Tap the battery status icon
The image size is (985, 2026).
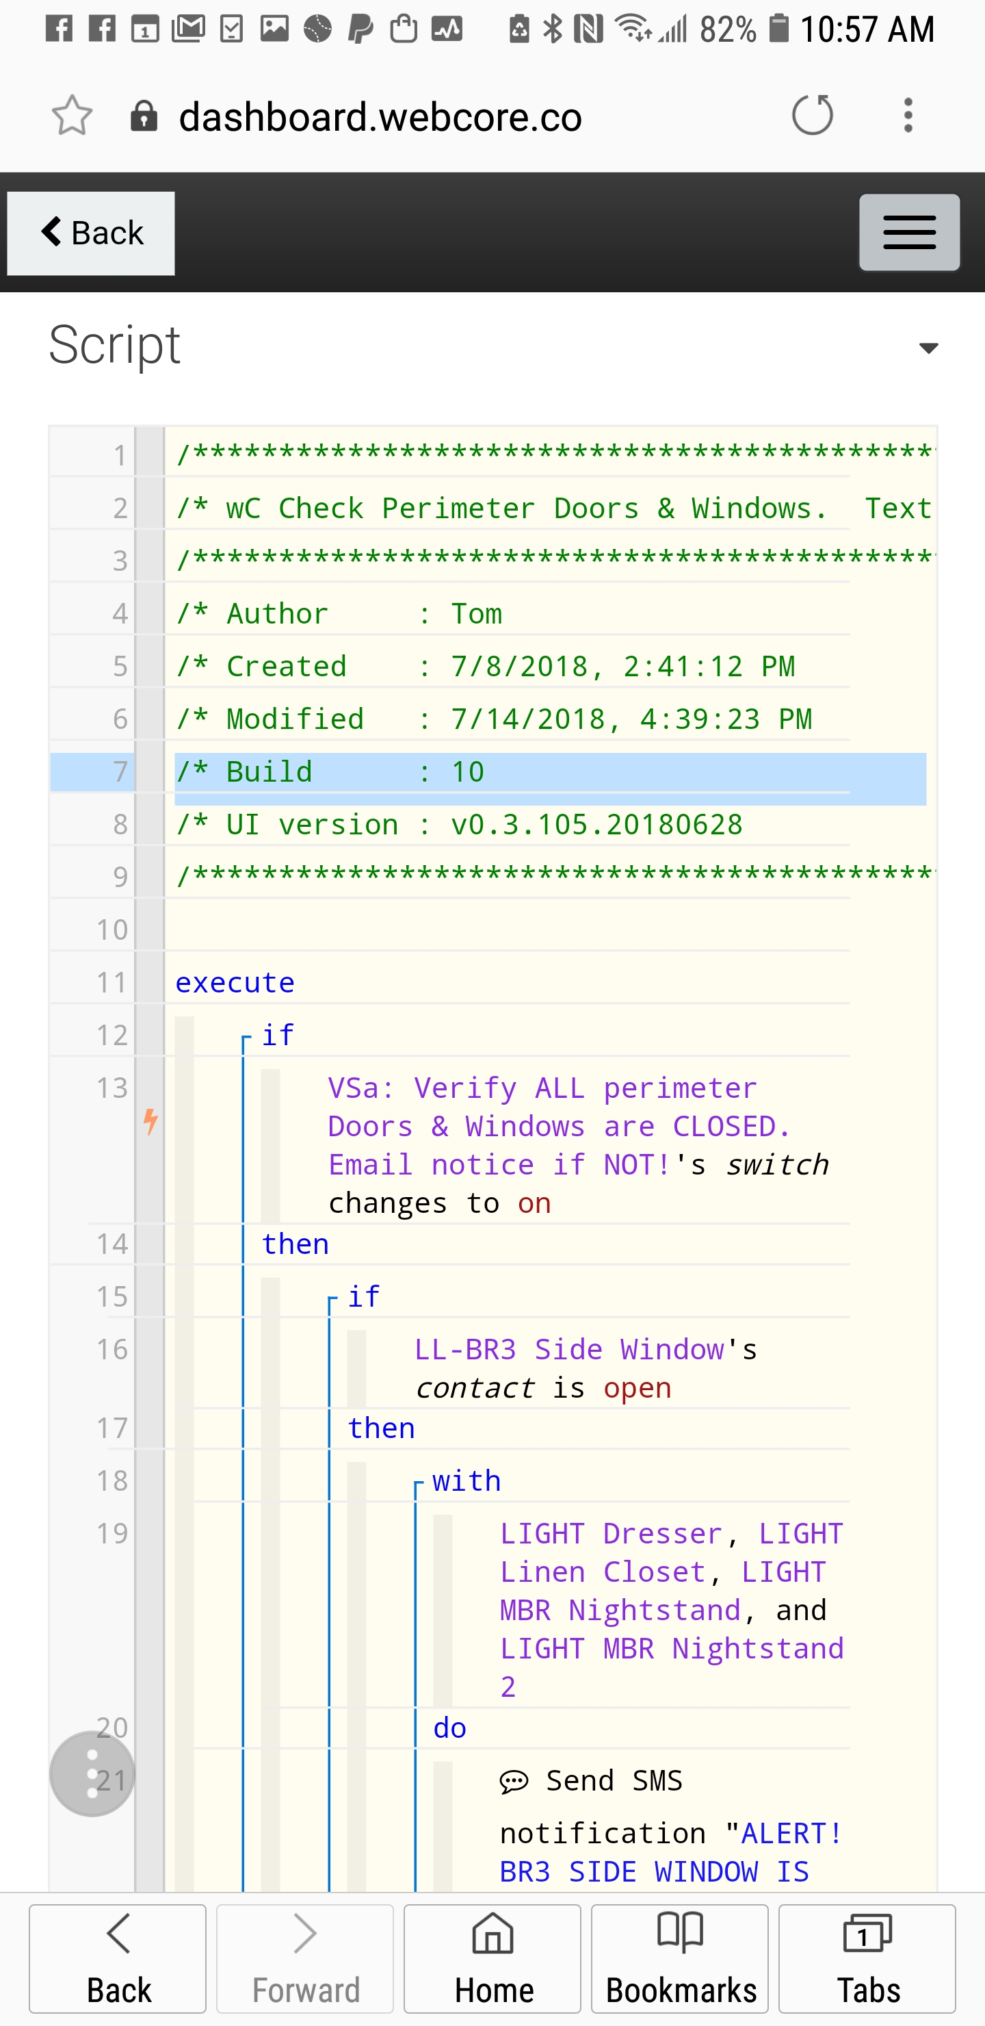tap(778, 28)
